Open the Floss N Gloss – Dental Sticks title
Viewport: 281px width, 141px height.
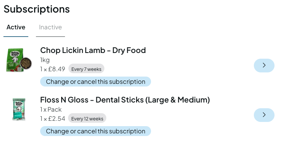coord(125,100)
